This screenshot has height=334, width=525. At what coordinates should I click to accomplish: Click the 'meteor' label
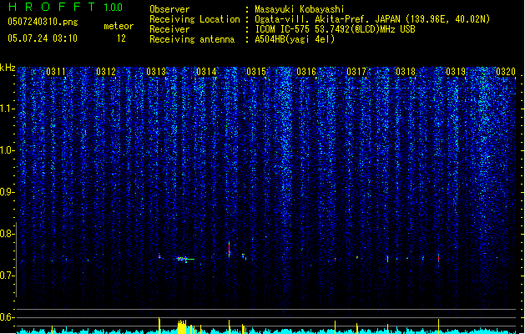point(119,26)
